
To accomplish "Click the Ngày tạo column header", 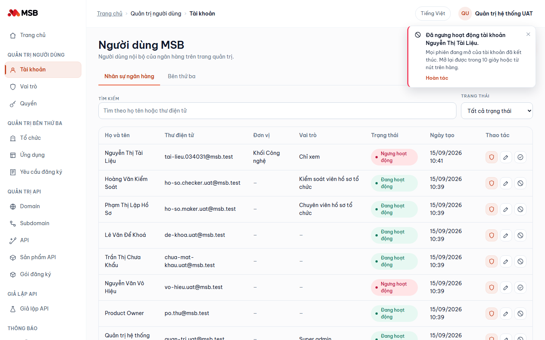I will pyautogui.click(x=442, y=135).
